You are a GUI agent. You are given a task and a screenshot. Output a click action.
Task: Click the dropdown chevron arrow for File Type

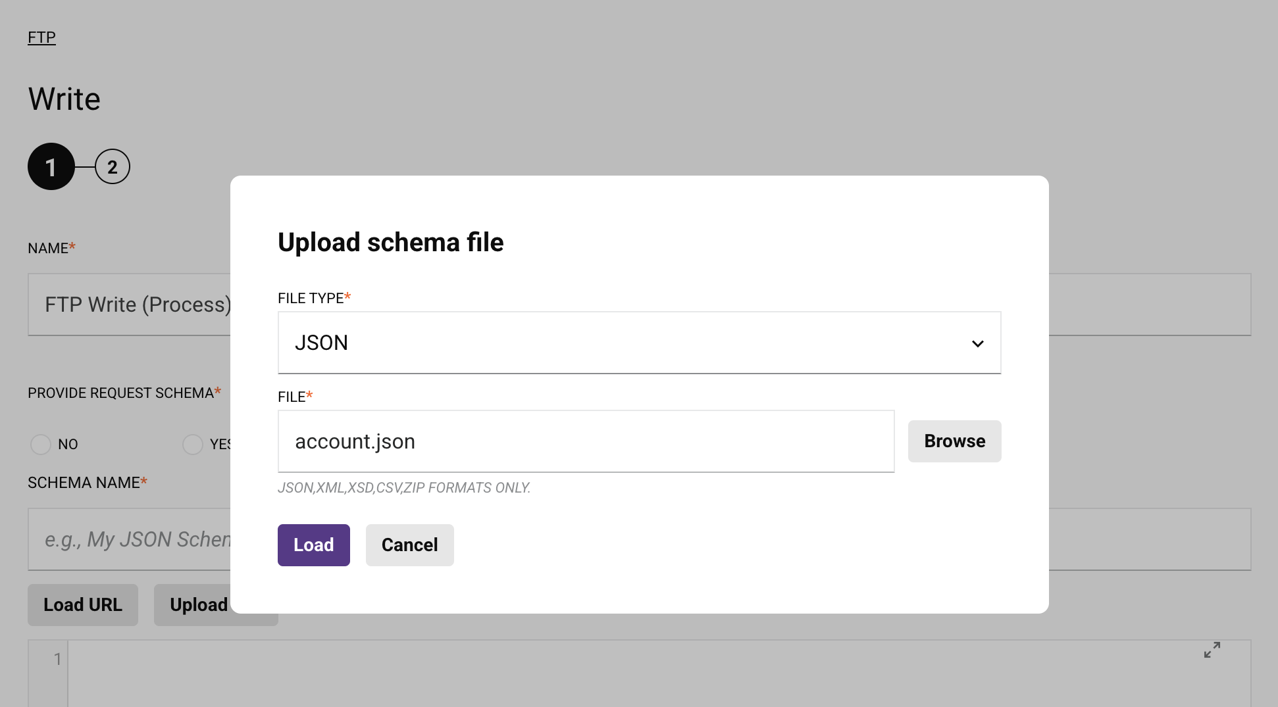coord(977,343)
